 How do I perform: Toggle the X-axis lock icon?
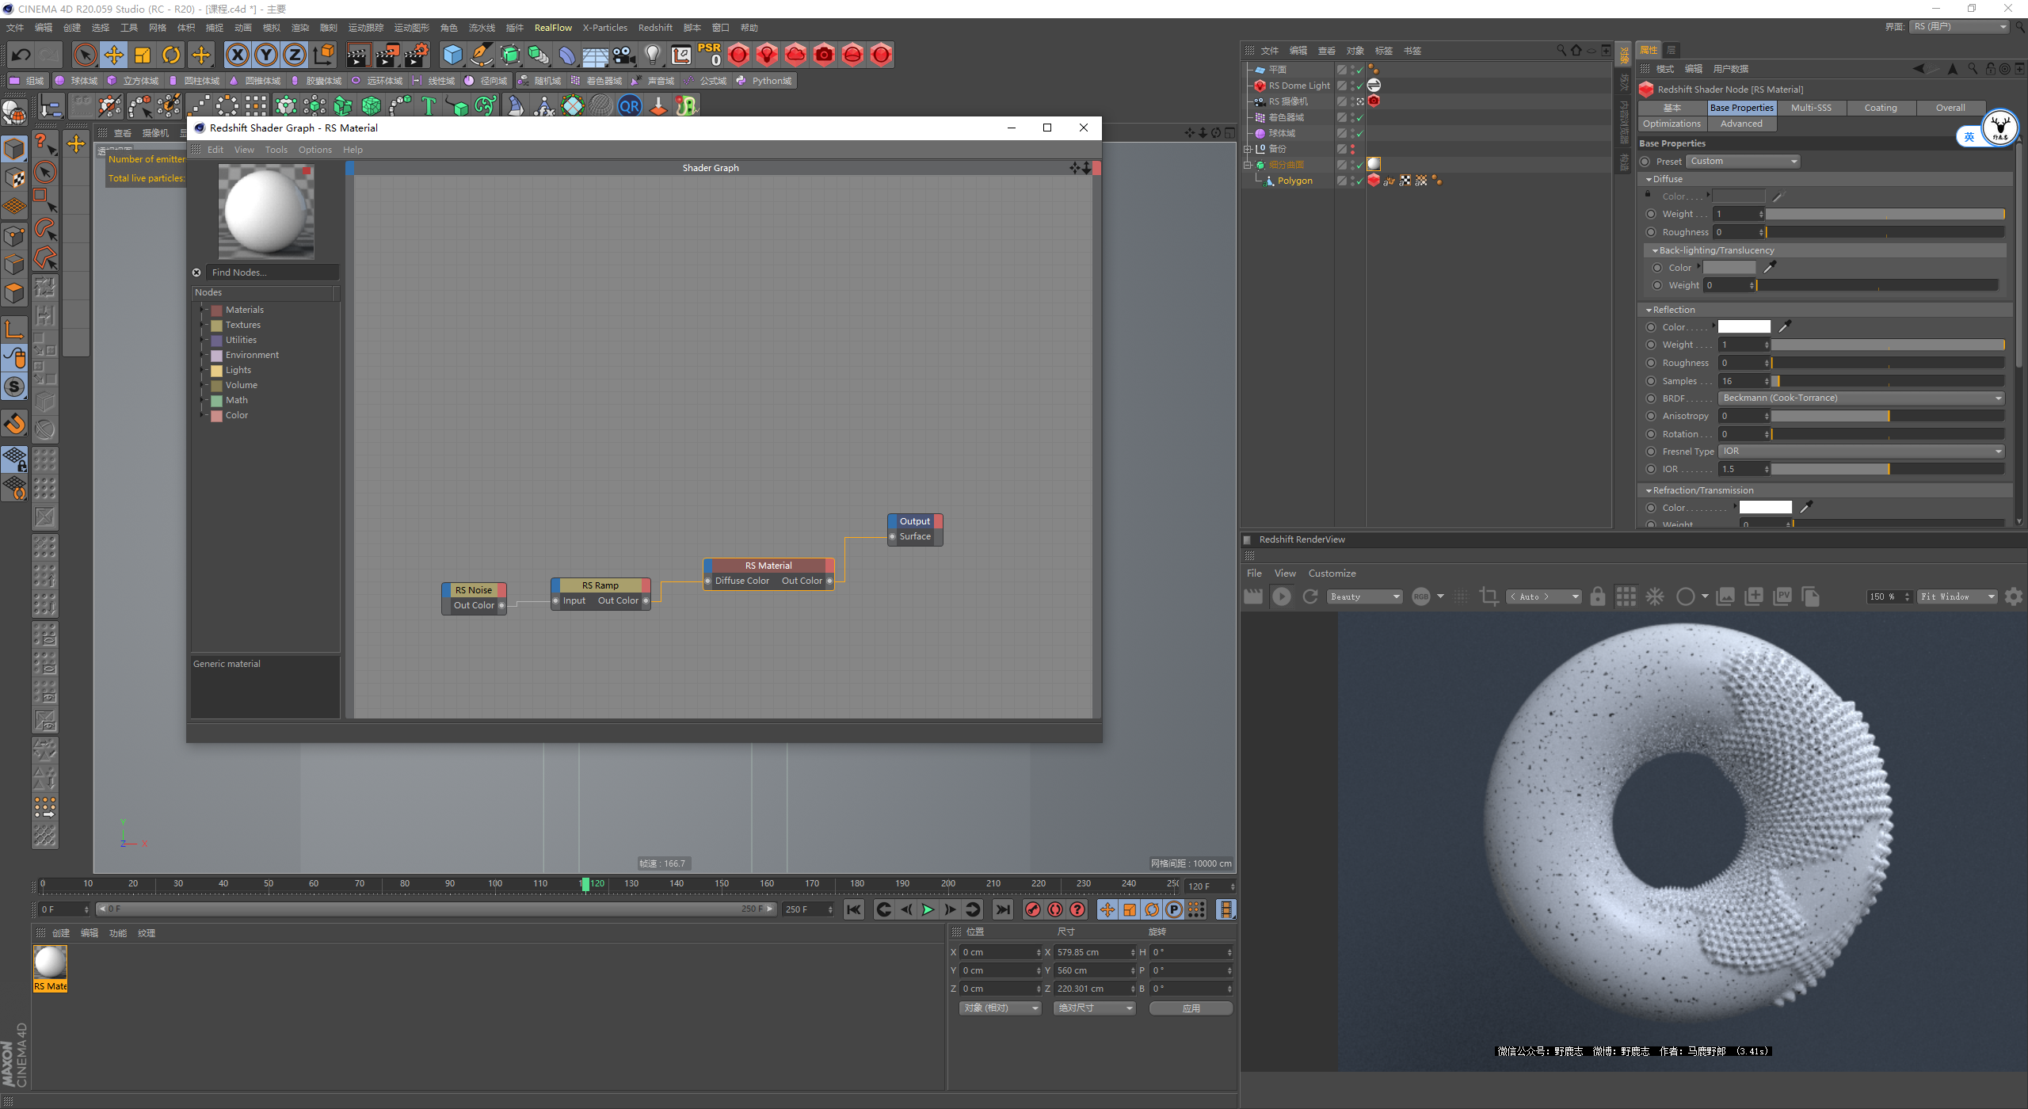(237, 55)
